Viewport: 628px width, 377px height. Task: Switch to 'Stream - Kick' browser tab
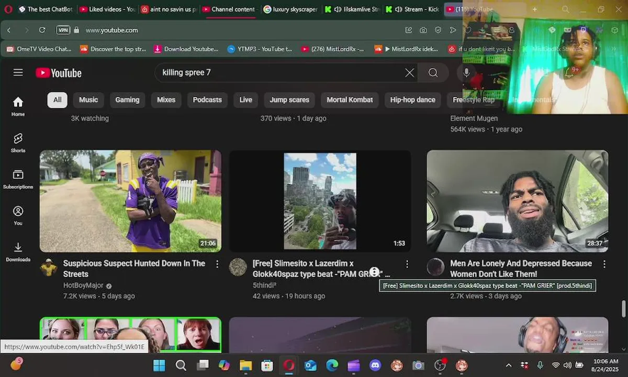[413, 9]
